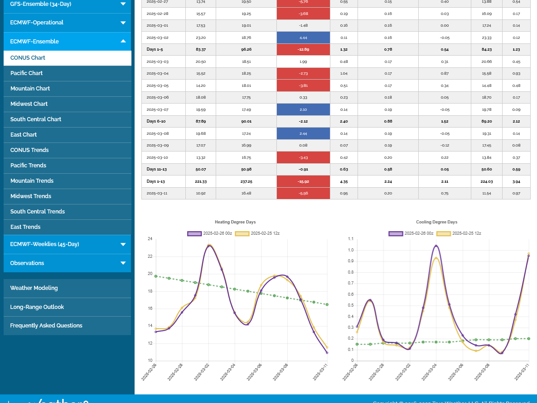
Task: Click the 237.25 total value cell
Action: click(x=246, y=181)
